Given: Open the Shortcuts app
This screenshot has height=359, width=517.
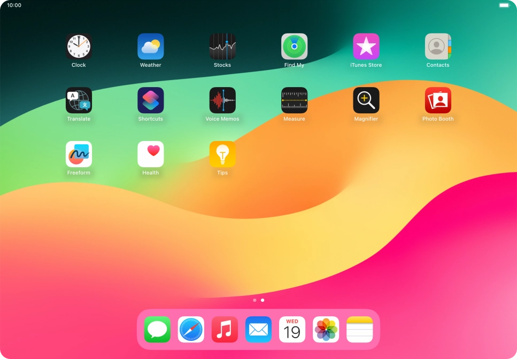Looking at the screenshot, I should point(151,100).
